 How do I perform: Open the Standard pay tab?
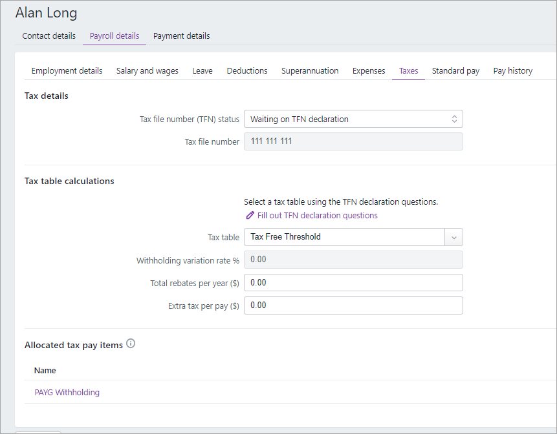tap(455, 70)
